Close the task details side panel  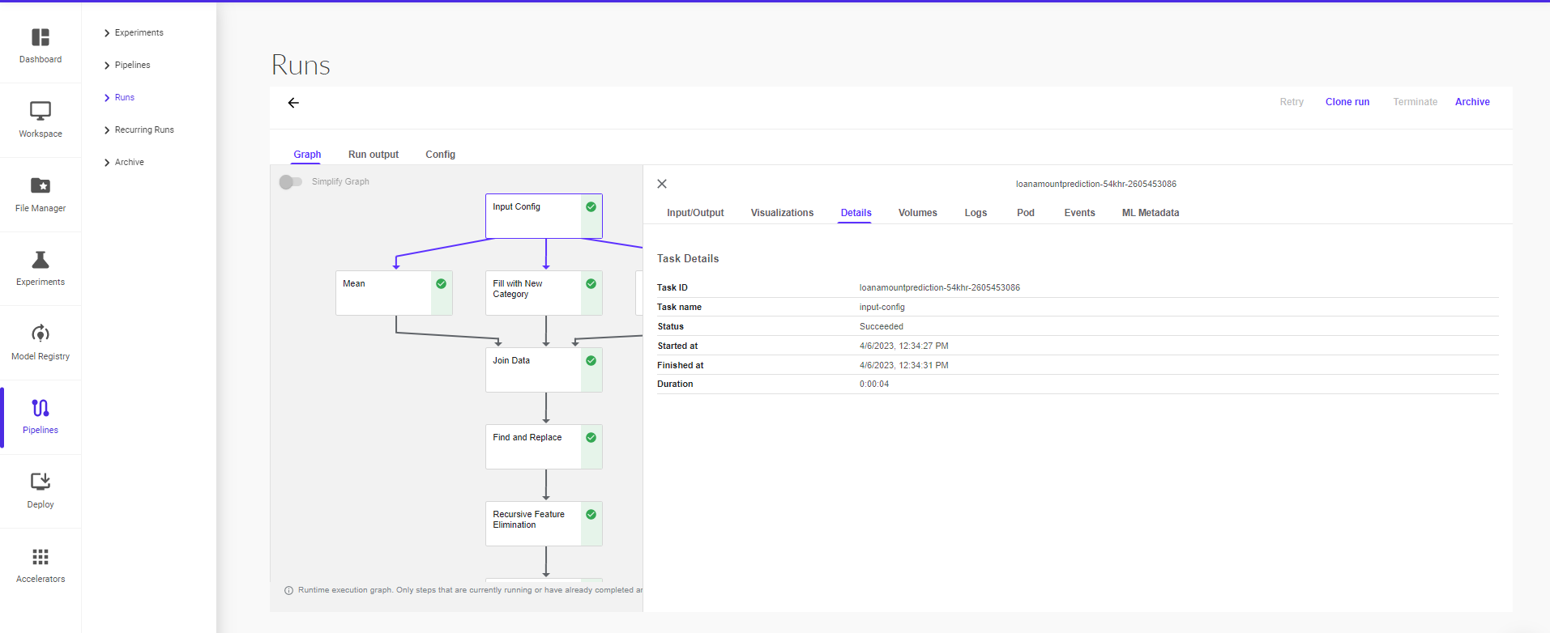pyautogui.click(x=662, y=184)
